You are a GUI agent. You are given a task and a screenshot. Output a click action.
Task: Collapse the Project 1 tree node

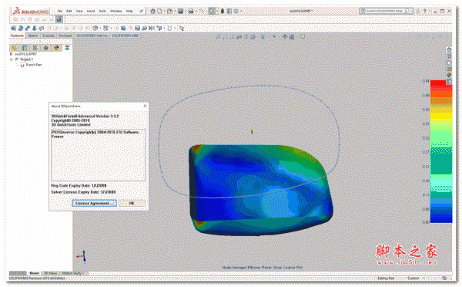(12, 59)
